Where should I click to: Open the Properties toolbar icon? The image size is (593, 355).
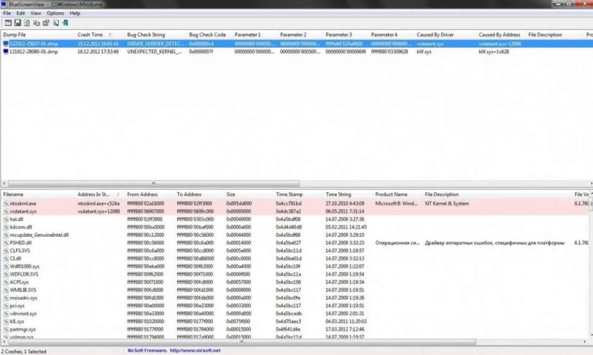(46, 23)
